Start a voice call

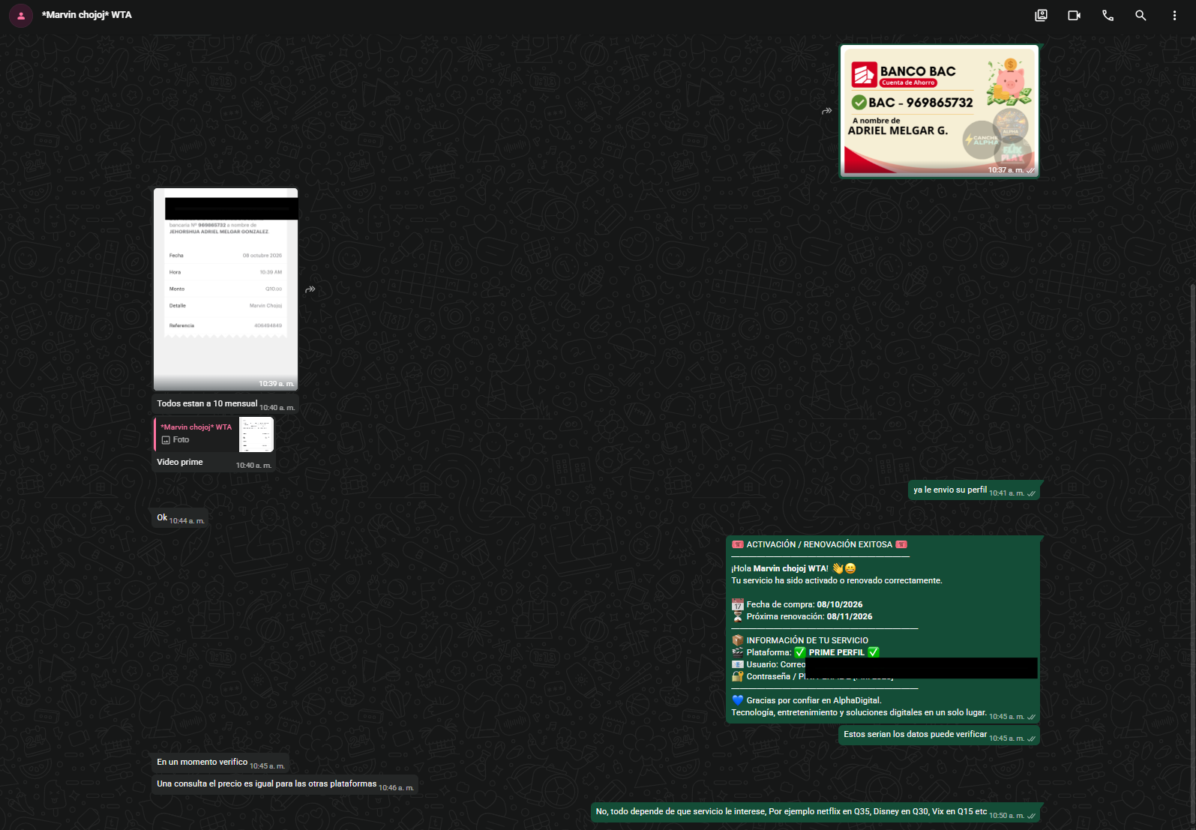pos(1108,15)
